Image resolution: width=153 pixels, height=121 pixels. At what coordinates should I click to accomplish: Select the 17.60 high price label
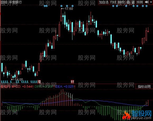69,9
